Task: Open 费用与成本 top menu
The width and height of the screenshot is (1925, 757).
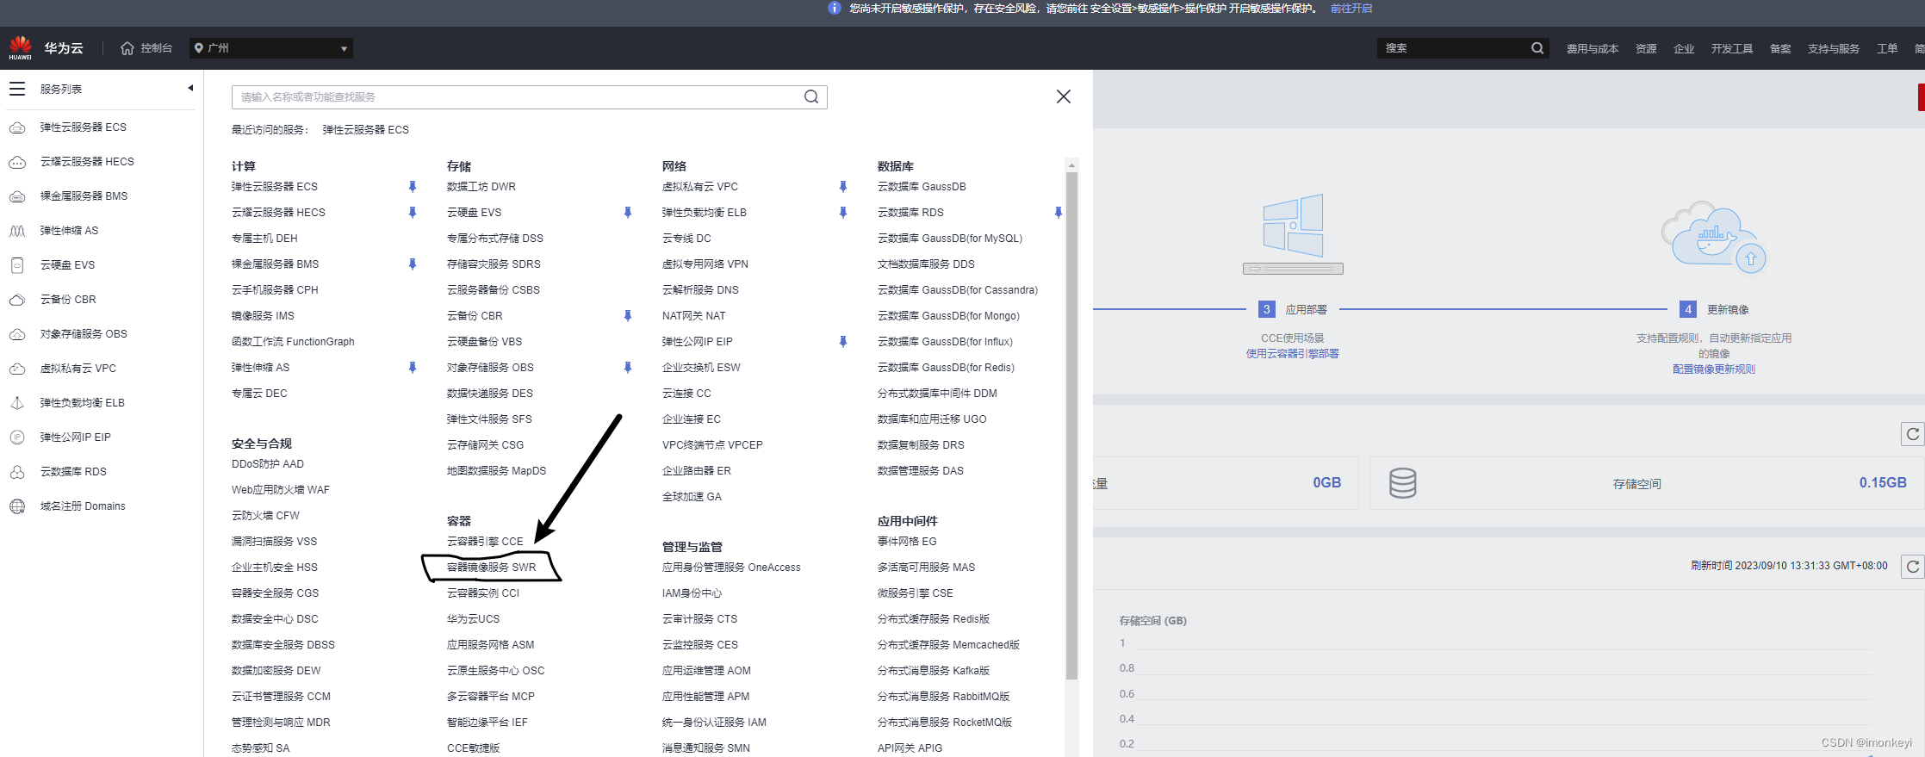Action: pos(1593,49)
